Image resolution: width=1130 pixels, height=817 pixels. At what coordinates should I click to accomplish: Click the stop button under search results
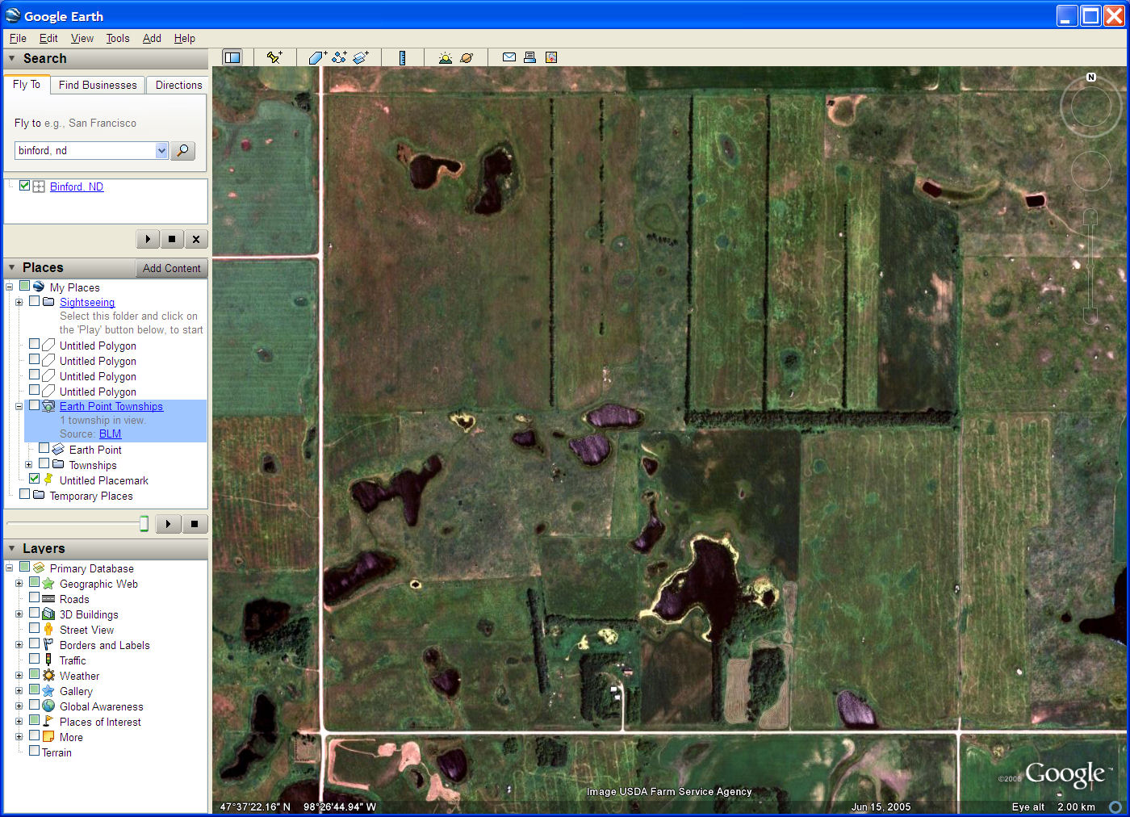(x=172, y=239)
